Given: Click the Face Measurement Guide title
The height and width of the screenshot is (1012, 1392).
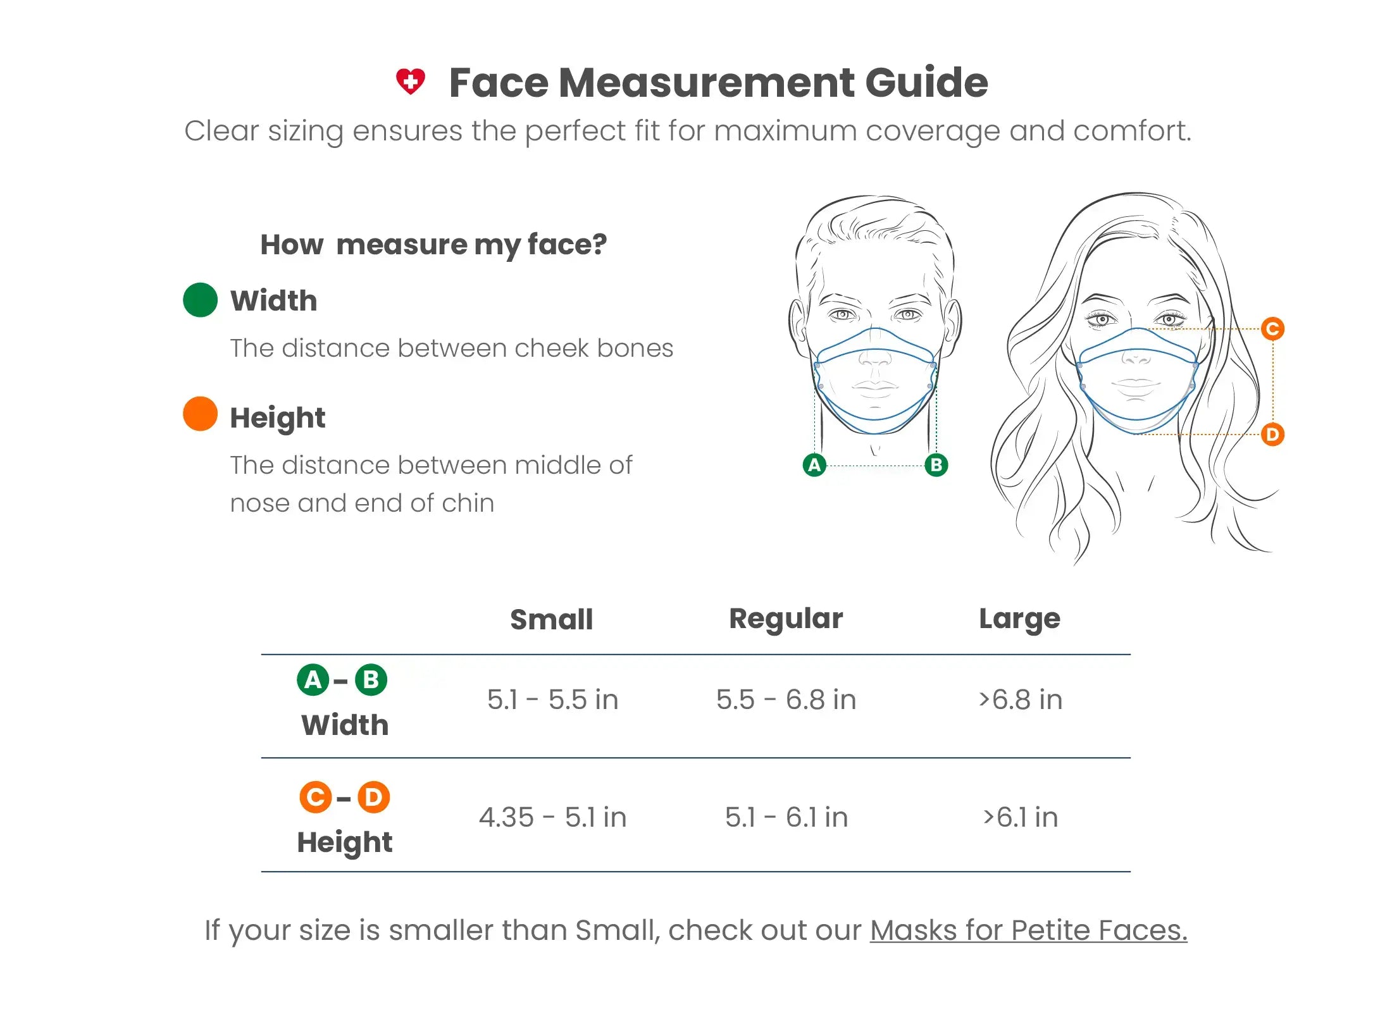Looking at the screenshot, I should [718, 83].
